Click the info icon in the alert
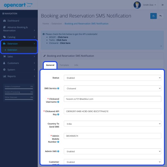Image resolution: width=167 pixels, height=167 pixels. tap(44, 34)
